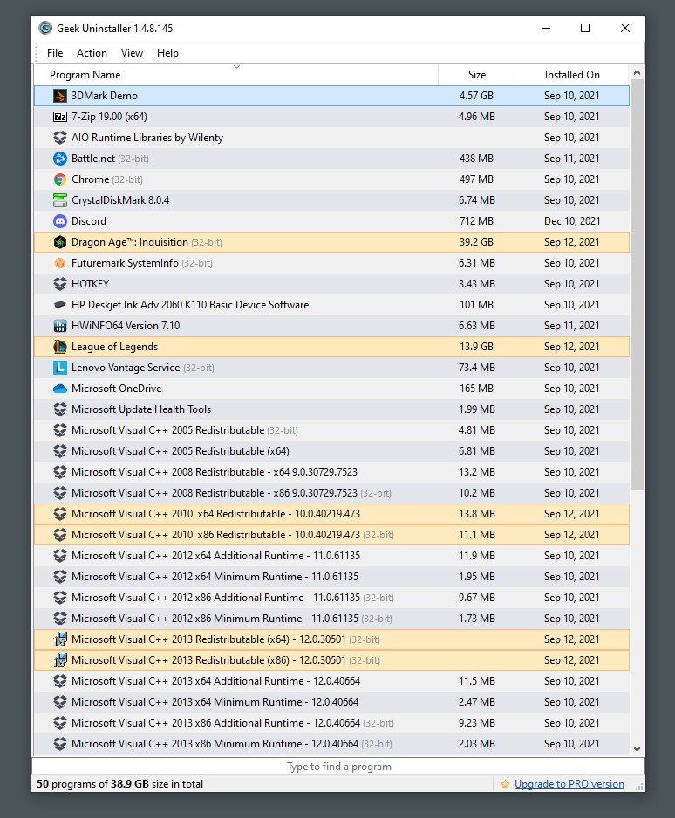Screen dimensions: 675x818
Task: Click the 7-Zip 19.00 icon
Action: pyautogui.click(x=60, y=117)
